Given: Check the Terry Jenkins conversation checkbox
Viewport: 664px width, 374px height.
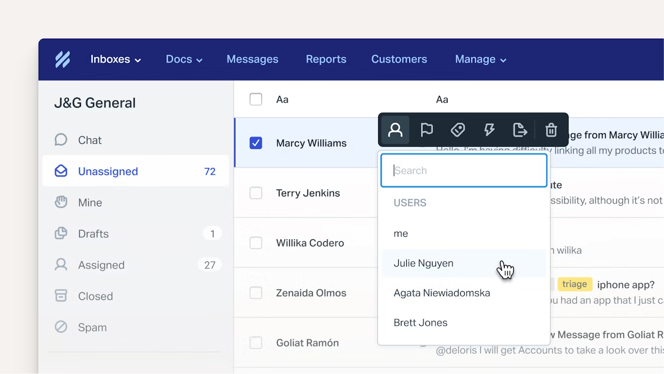Looking at the screenshot, I should point(256,193).
